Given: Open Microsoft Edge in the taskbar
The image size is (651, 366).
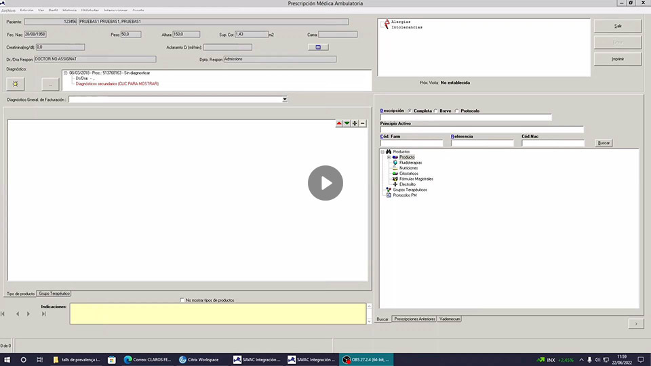Looking at the screenshot, I should coord(127,360).
